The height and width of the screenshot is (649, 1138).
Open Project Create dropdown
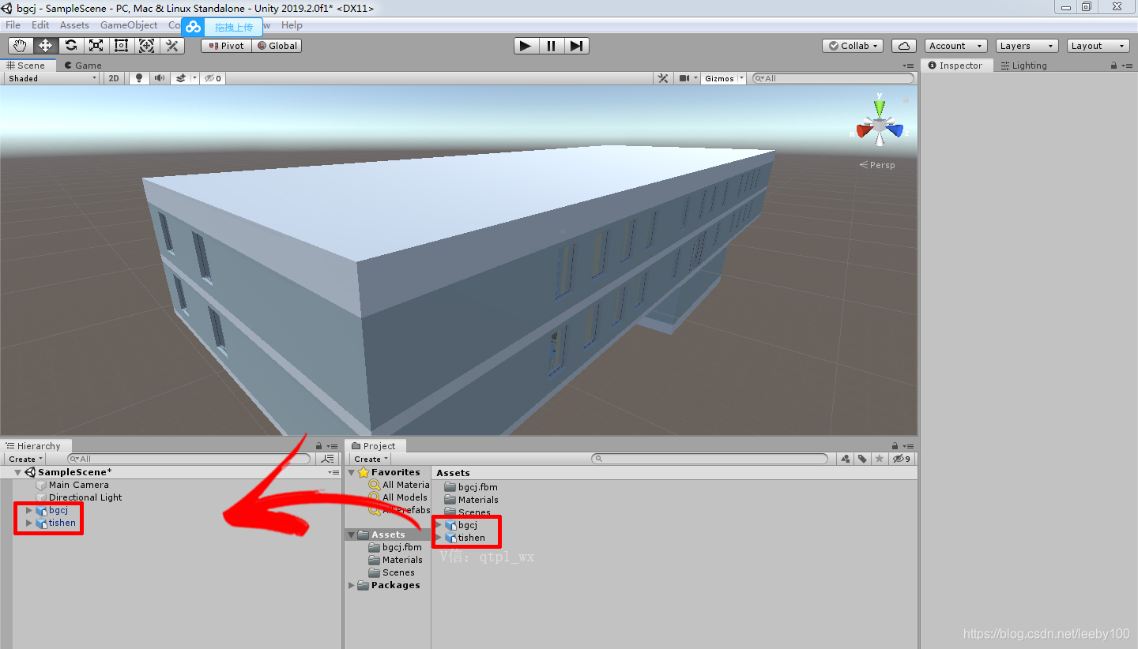pos(371,459)
